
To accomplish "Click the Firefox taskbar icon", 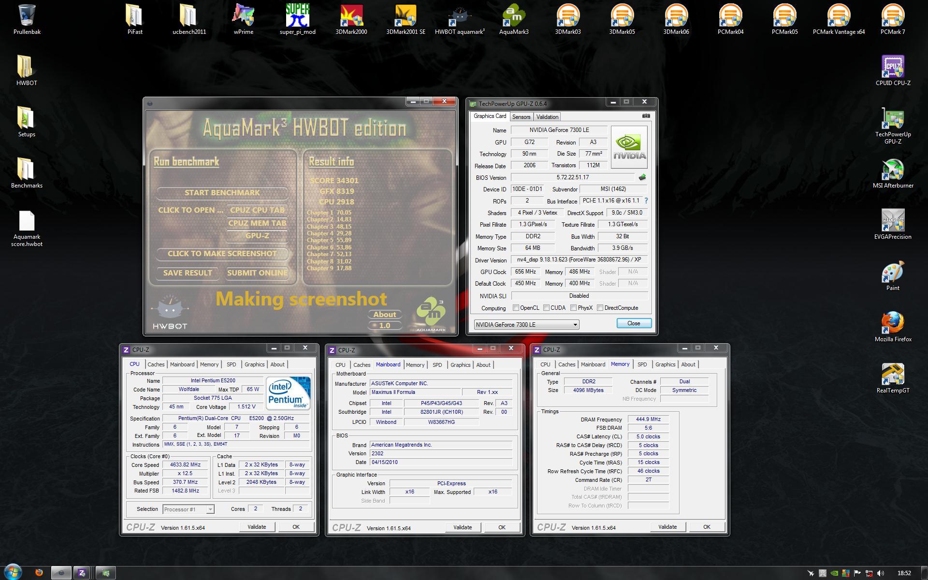I will 39,573.
